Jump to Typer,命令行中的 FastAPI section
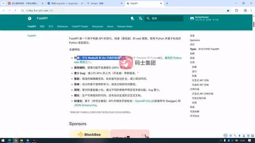 pyautogui.click(x=204, y=49)
